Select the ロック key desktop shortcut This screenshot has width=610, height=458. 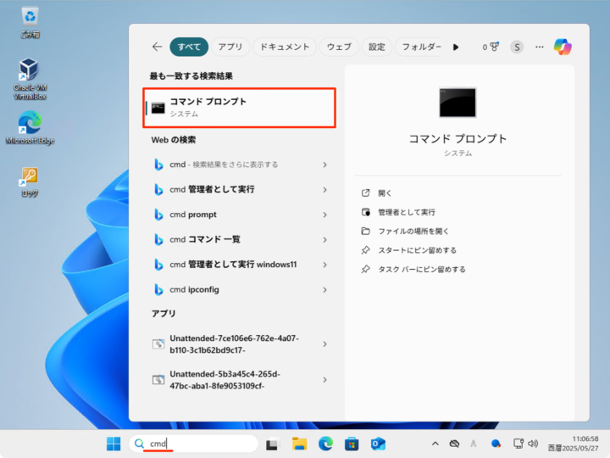pyautogui.click(x=30, y=182)
